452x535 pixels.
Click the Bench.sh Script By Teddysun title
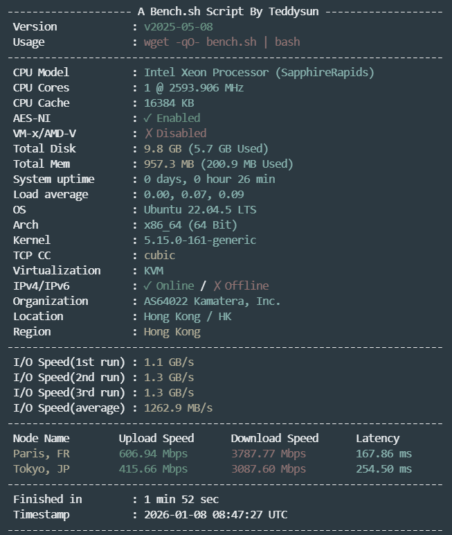(x=228, y=12)
